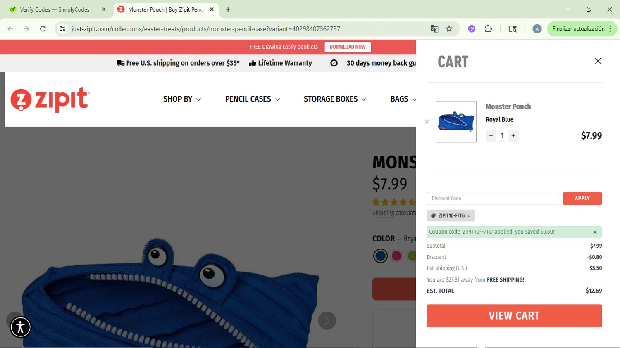Click the quantity value 1 in cart
The height and width of the screenshot is (348, 620).
pos(502,136)
